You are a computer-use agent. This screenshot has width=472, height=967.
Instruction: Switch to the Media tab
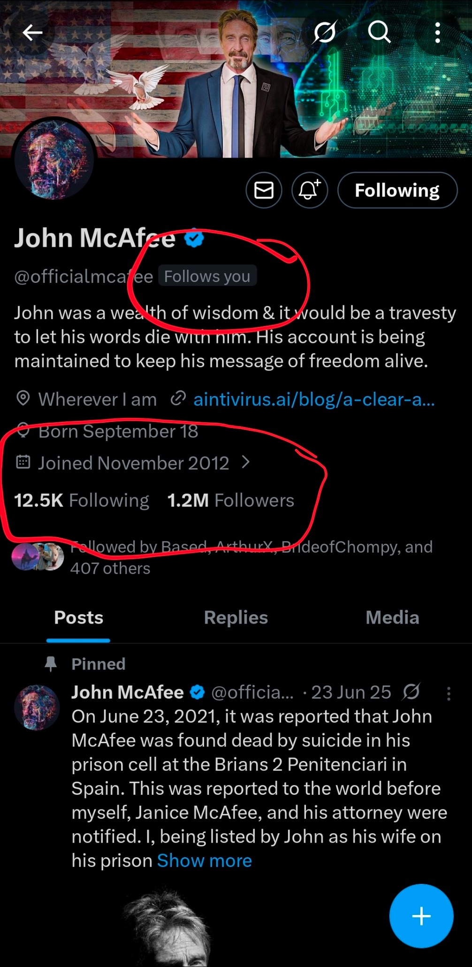coord(392,617)
